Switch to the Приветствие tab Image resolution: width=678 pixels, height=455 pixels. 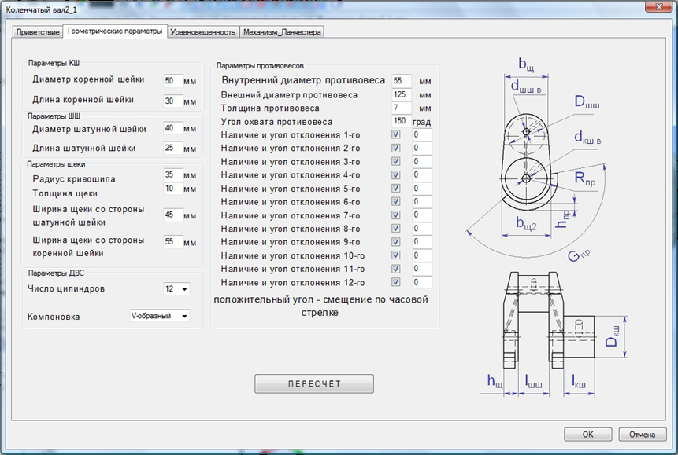pos(38,32)
